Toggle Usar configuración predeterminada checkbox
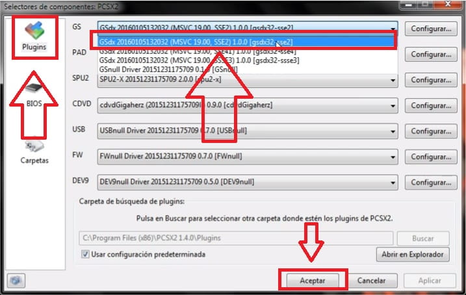Screen dimensions: 466x295 85,254
